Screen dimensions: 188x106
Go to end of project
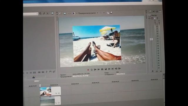[113, 69]
